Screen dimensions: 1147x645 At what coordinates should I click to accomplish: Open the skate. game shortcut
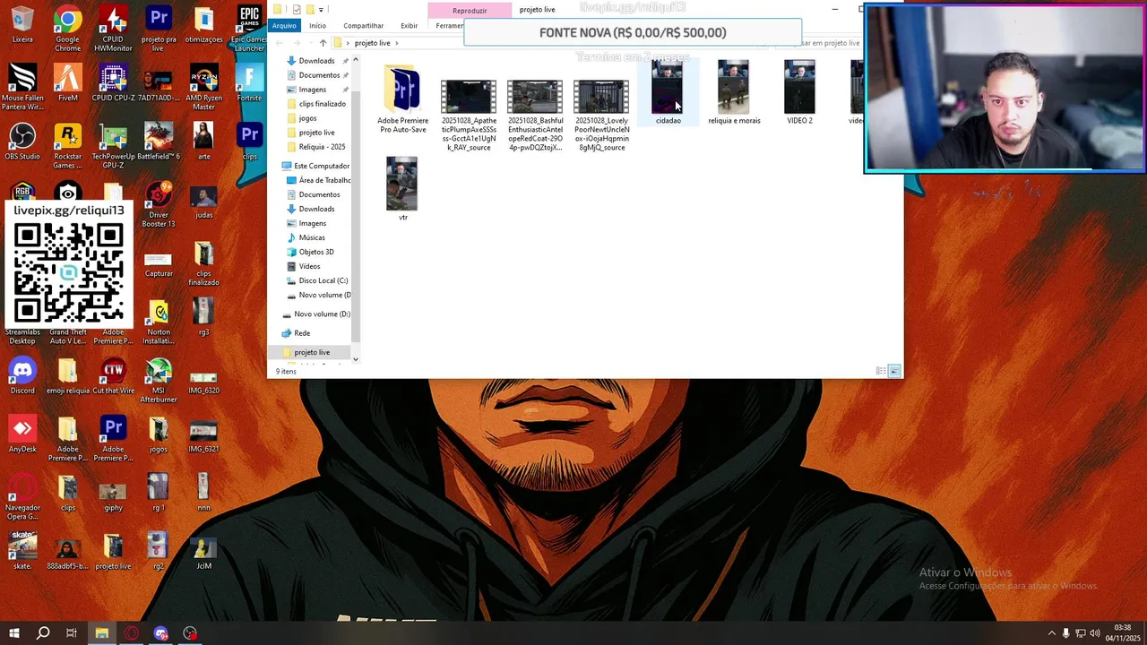tap(22, 550)
